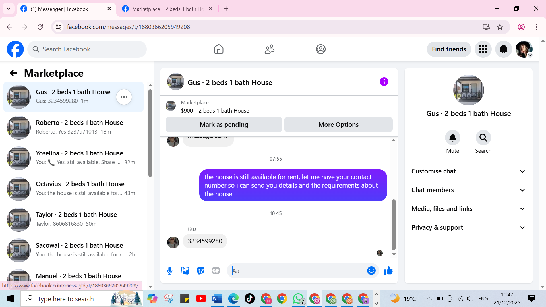Image resolution: width=546 pixels, height=307 pixels.
Task: Click the Find friends button
Action: pos(449,49)
